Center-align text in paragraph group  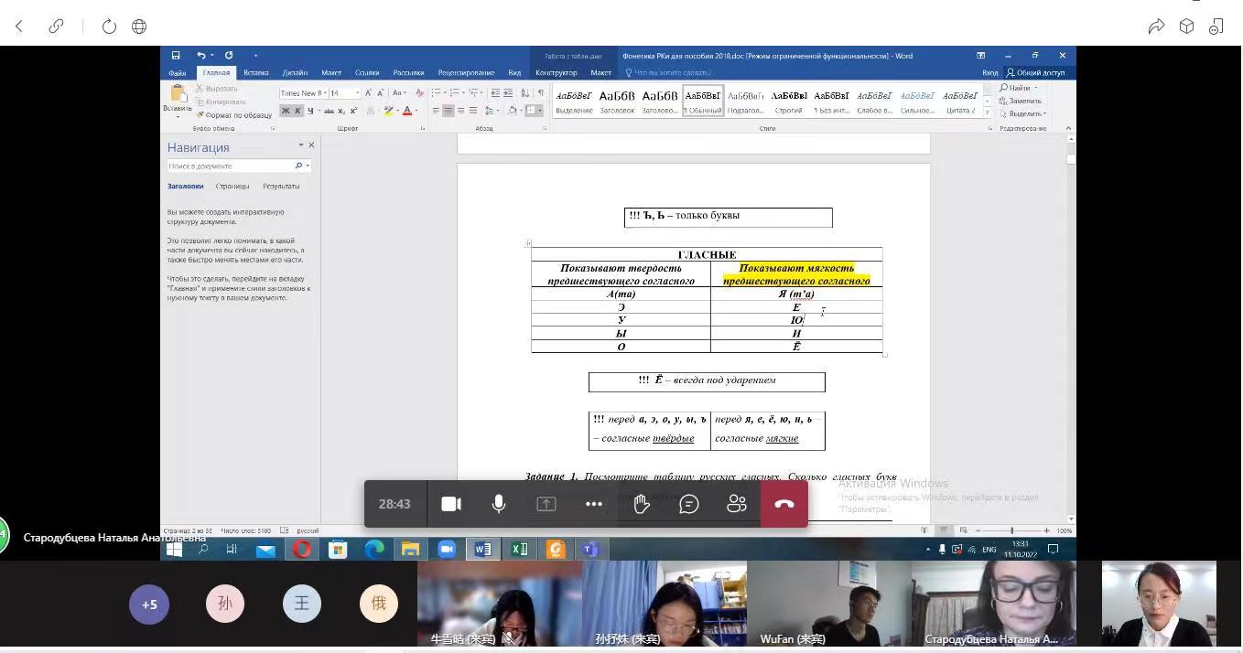tap(449, 111)
